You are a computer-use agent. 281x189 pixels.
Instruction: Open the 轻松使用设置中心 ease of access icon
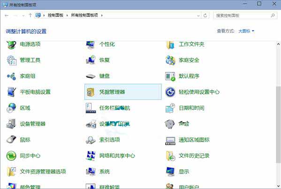coord(170,92)
